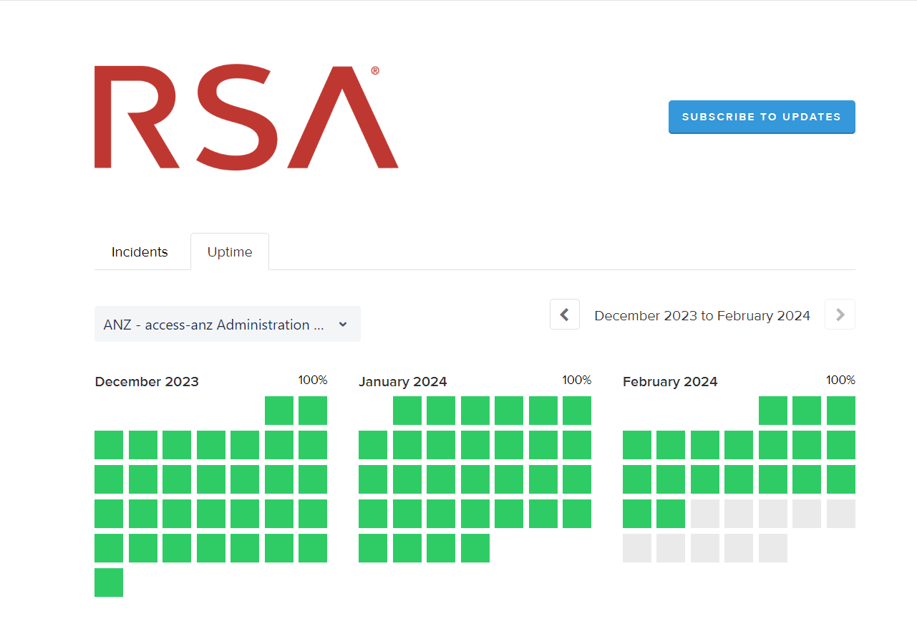Screen dimensions: 917x637
Task: Click the 100% uptime label for December 2023
Action: point(313,380)
